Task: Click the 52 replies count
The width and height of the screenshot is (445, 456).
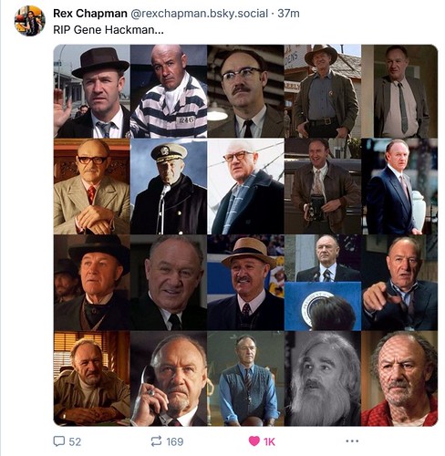Action: [75, 441]
